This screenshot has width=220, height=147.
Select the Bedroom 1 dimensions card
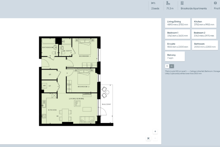click(177, 34)
